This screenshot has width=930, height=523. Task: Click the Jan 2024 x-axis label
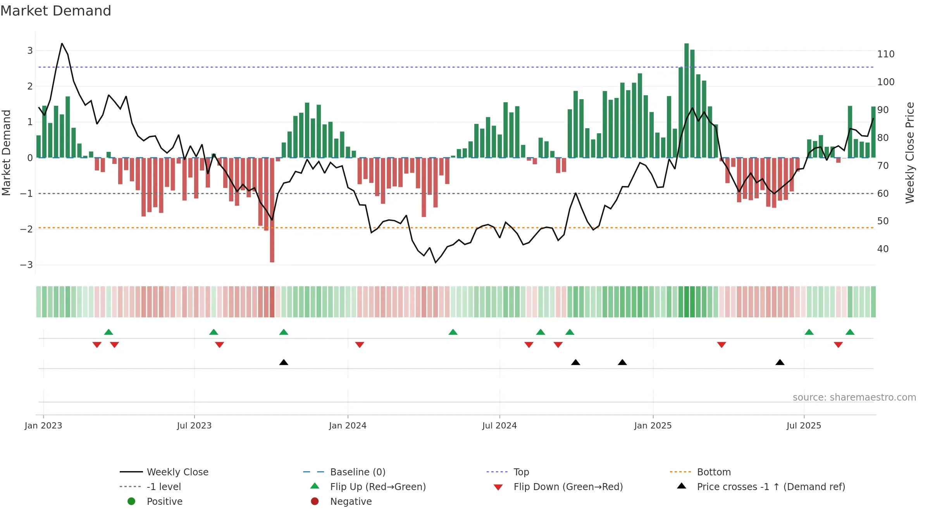[x=348, y=426]
